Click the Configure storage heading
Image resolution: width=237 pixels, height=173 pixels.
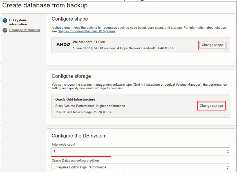click(x=71, y=76)
